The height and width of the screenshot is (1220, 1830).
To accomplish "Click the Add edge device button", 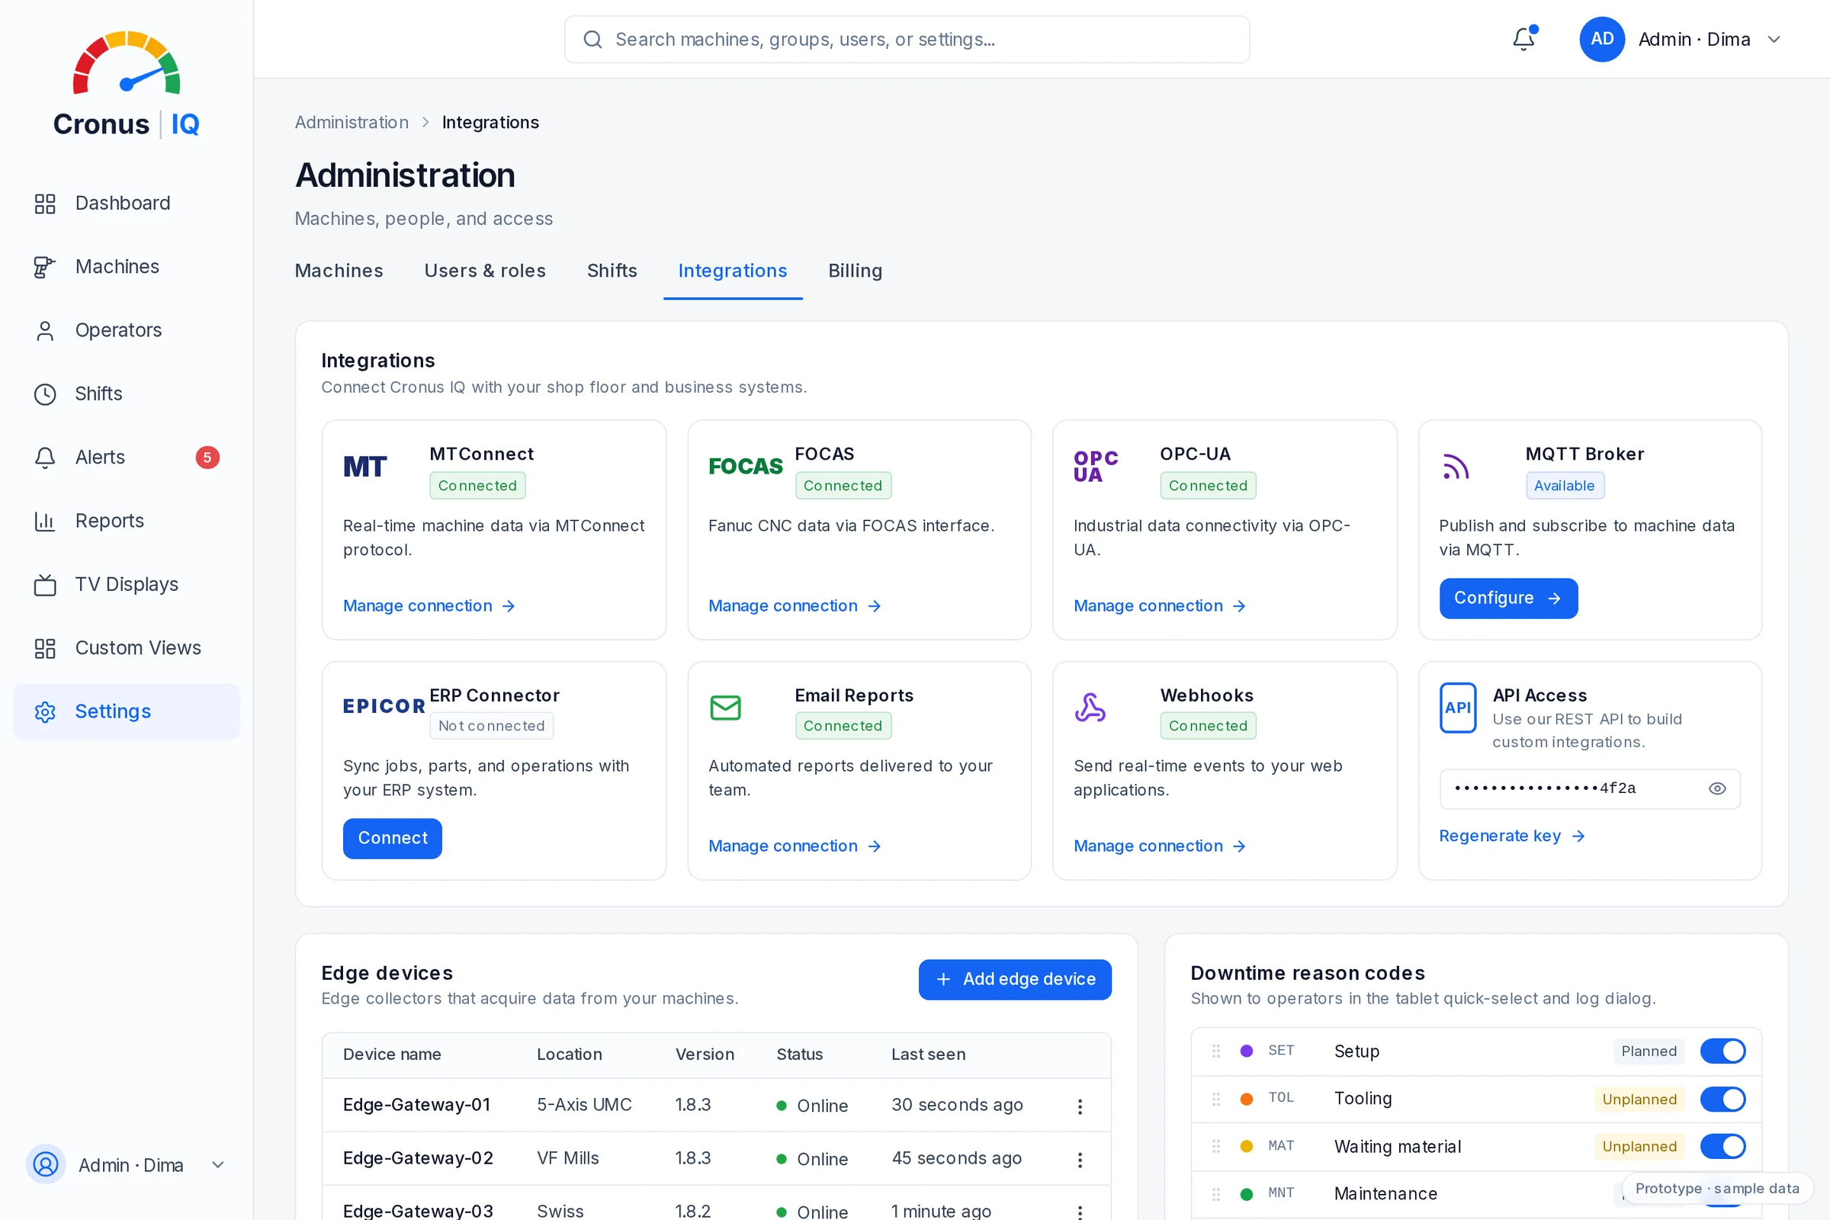I will tap(1015, 980).
